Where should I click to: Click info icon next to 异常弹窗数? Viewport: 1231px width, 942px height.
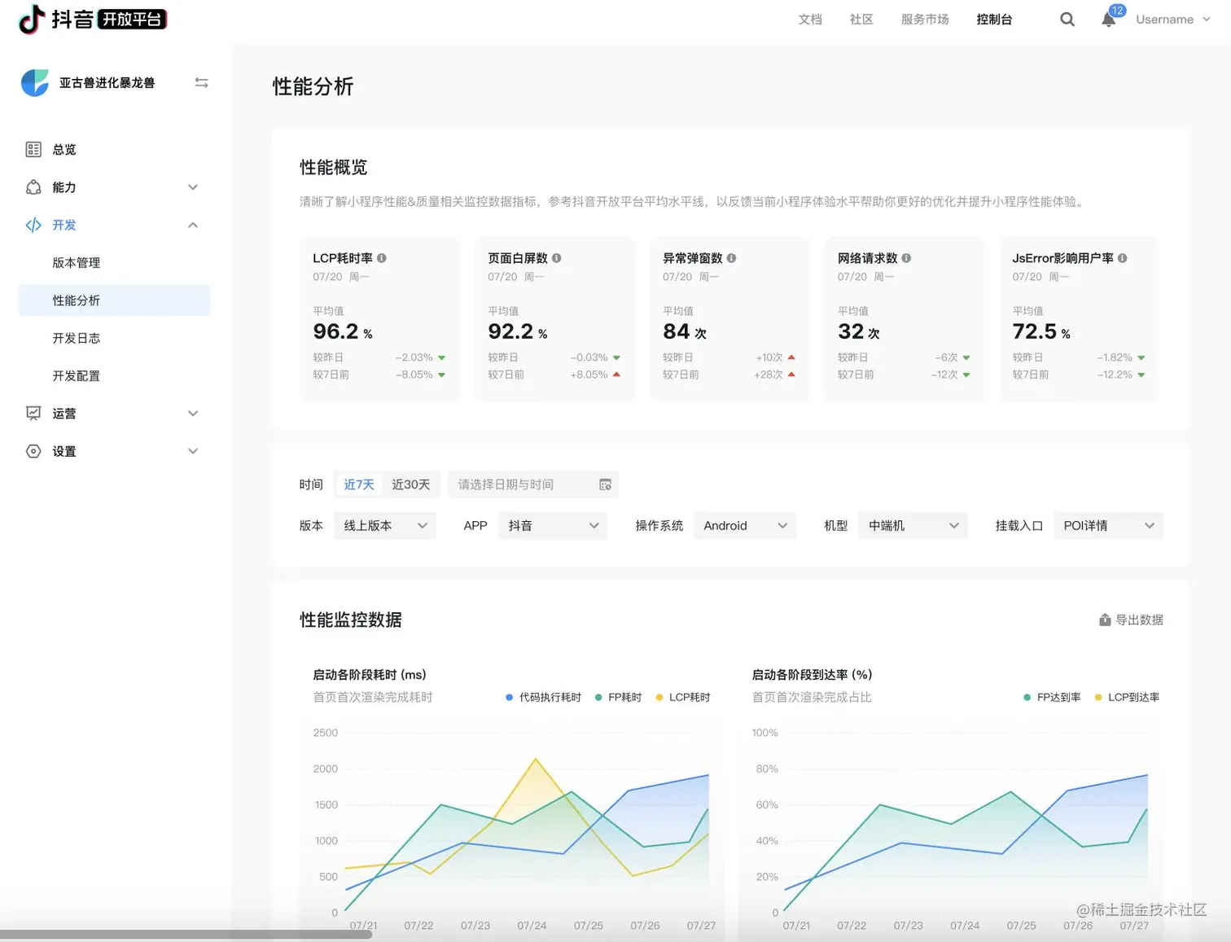coord(732,258)
